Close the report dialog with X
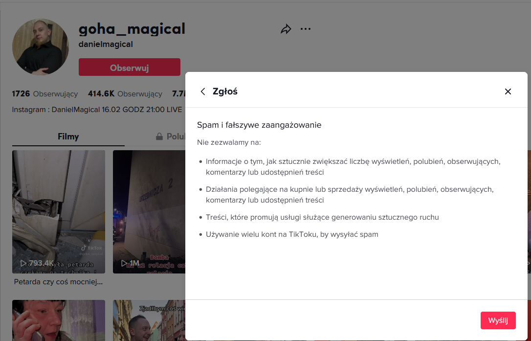Viewport: 531px width, 341px height. (x=508, y=91)
